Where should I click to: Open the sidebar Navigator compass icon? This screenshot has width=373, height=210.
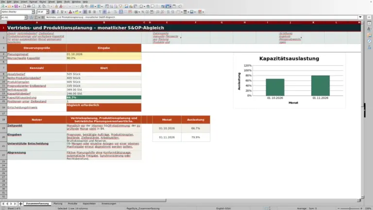pos(369,41)
